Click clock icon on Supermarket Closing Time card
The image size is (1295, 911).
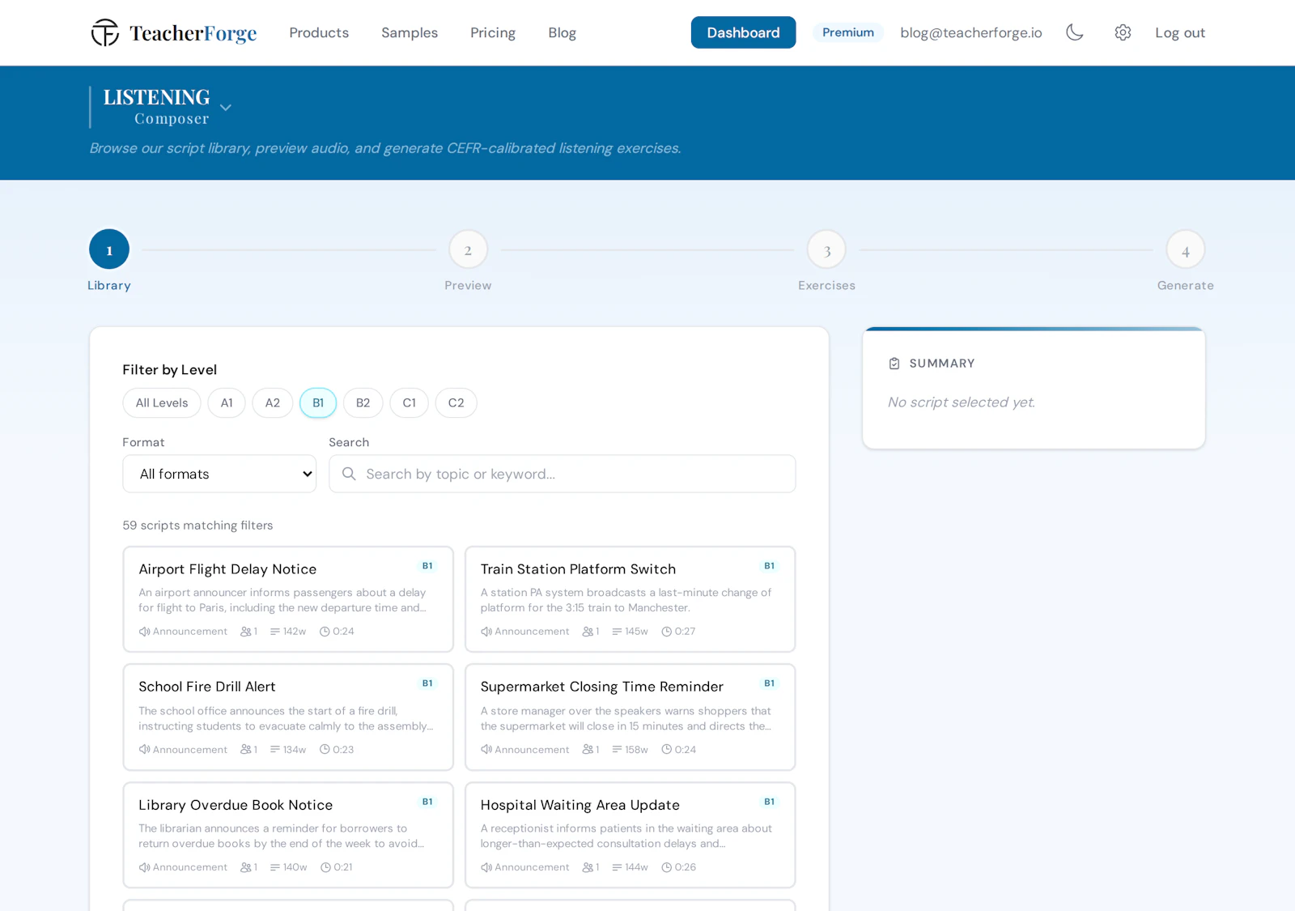(667, 750)
